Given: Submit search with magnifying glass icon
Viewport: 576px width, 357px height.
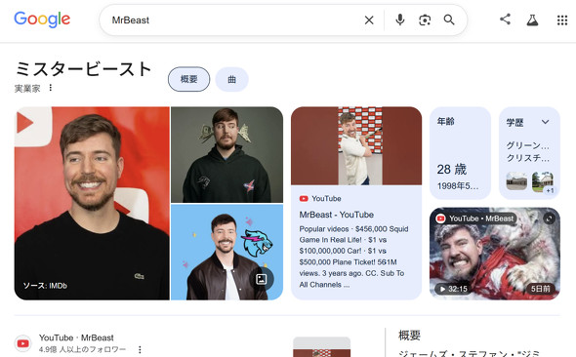Looking at the screenshot, I should (x=449, y=20).
